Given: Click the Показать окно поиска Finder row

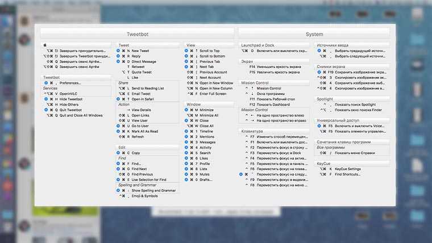Looking at the screenshot, I should (352, 110).
